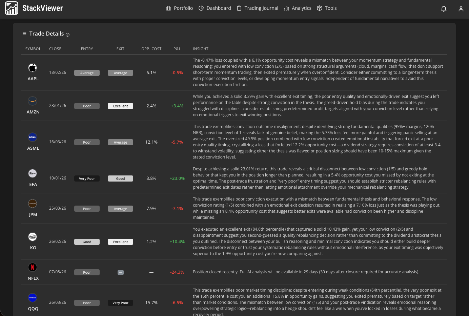Select the KO ticker label
This screenshot has width=469, height=316.
pyautogui.click(x=33, y=248)
